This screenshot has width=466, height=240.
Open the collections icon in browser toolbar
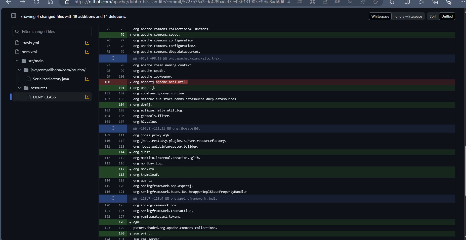click(x=435, y=2)
